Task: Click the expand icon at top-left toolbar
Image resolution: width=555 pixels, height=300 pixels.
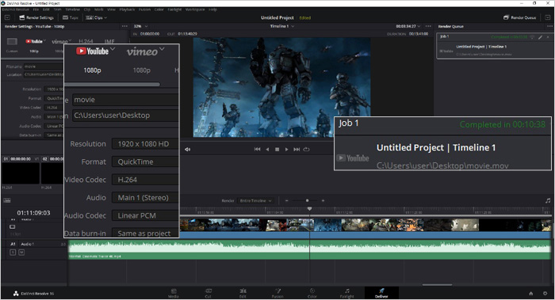Action: [7, 17]
